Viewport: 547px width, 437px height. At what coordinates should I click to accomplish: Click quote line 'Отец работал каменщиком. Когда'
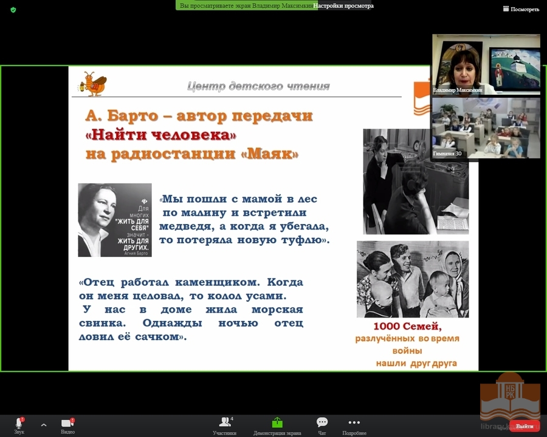191,282
